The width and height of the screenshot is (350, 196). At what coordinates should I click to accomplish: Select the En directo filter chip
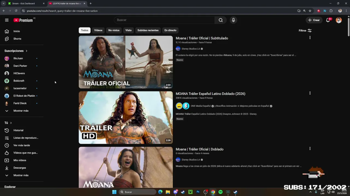click(170, 30)
